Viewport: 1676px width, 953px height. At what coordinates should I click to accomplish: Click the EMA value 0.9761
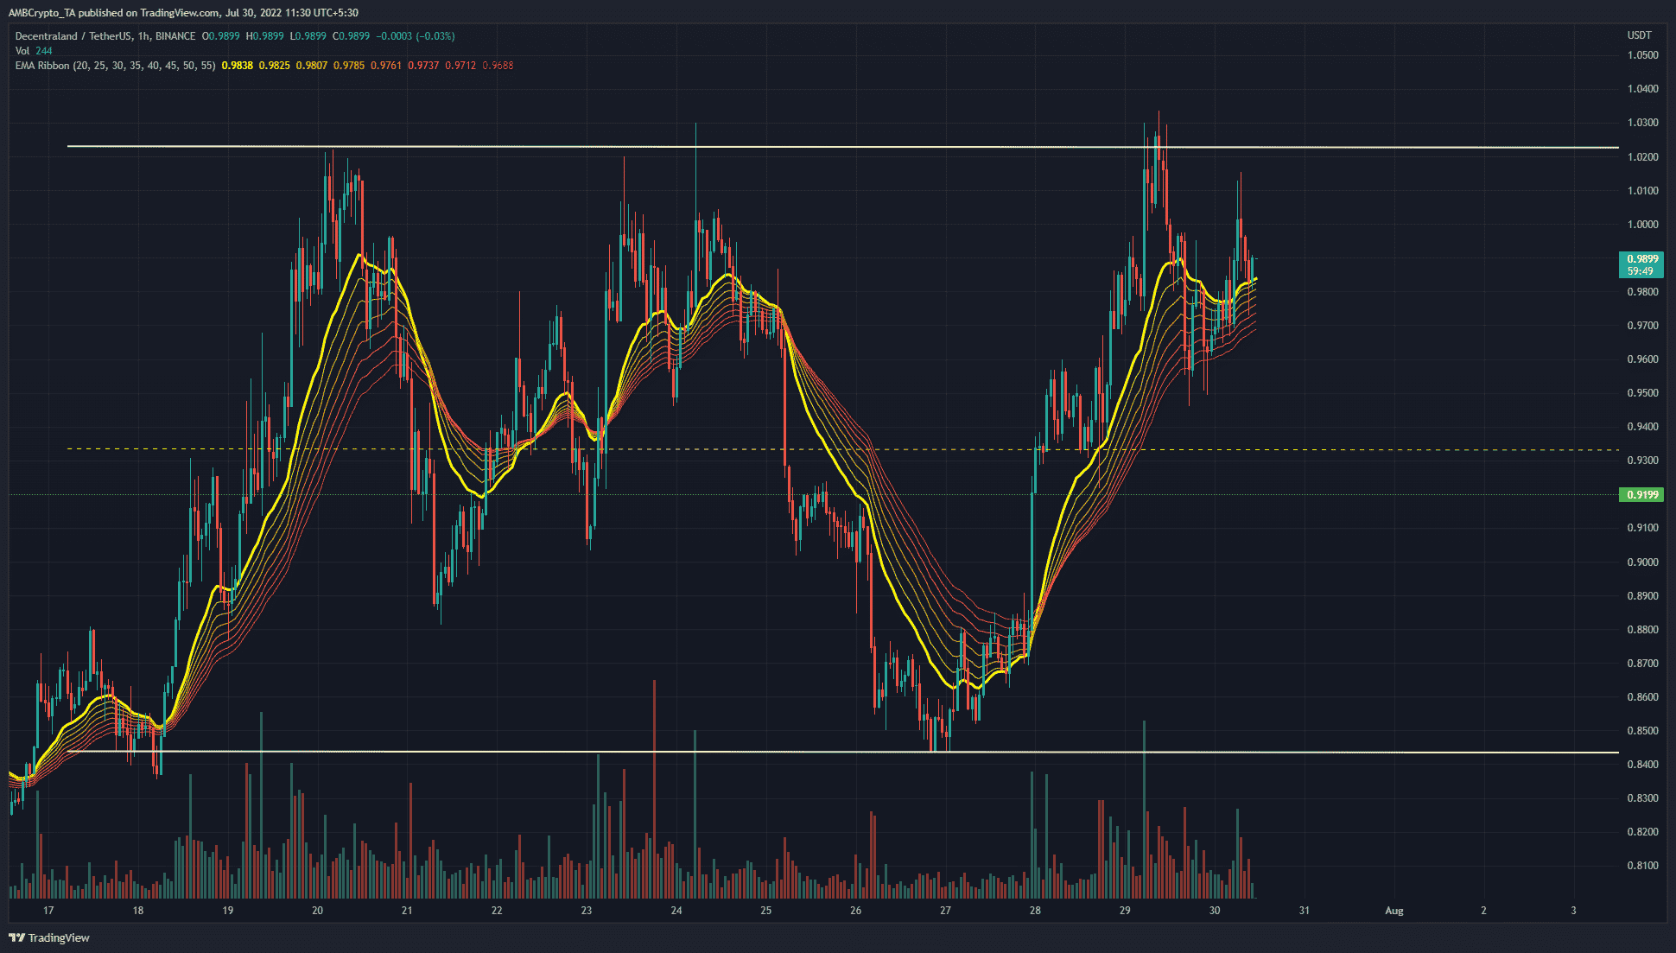tap(386, 66)
